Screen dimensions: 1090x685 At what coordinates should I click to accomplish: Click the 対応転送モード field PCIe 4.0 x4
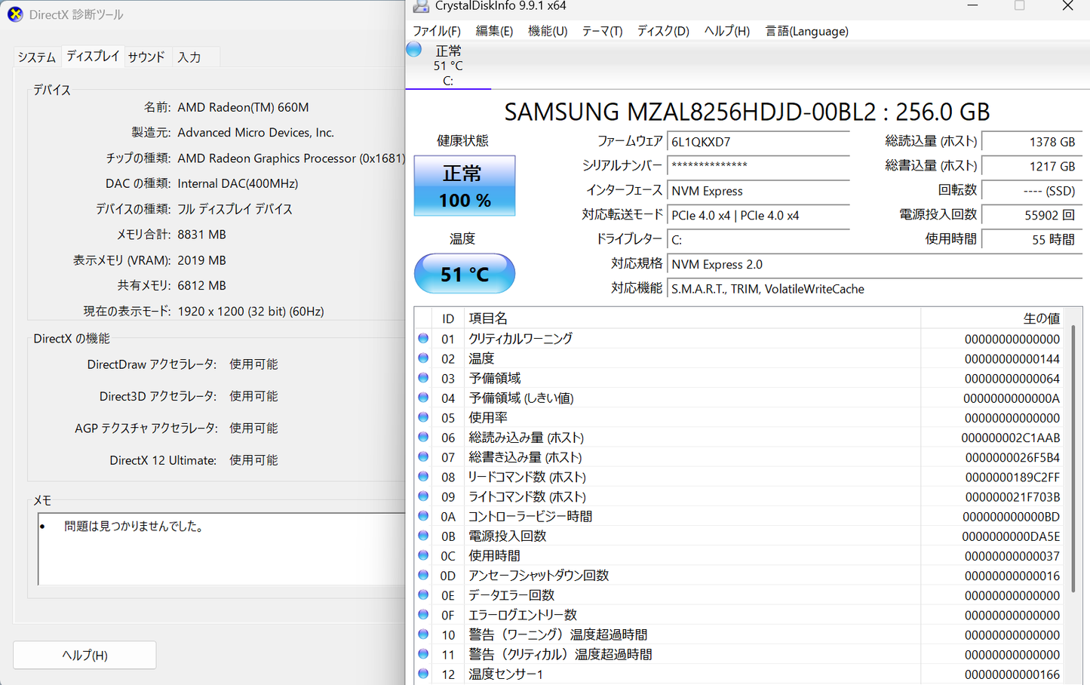758,215
